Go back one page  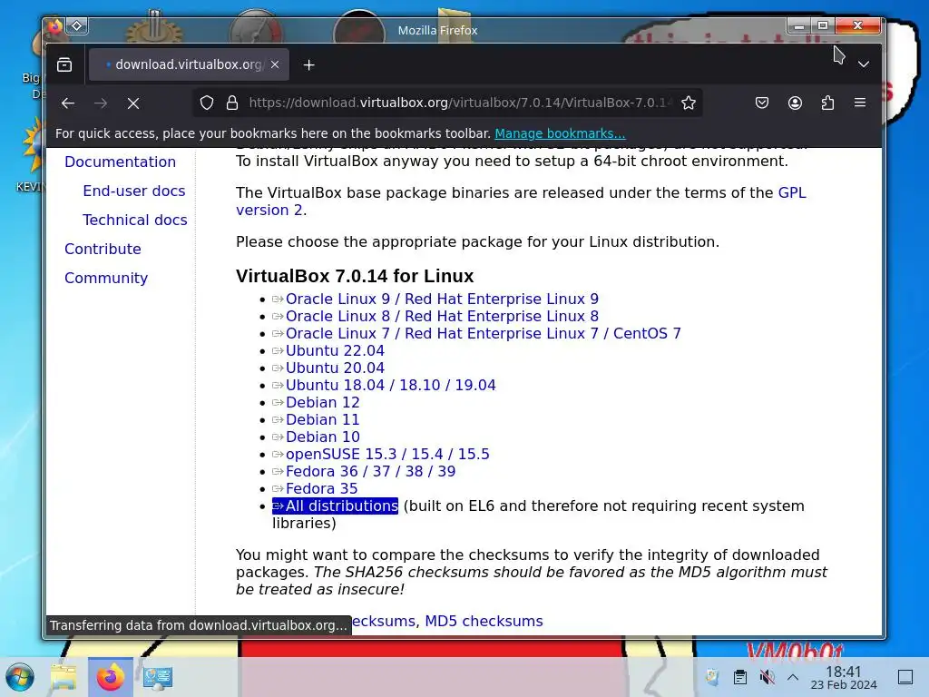pos(67,103)
